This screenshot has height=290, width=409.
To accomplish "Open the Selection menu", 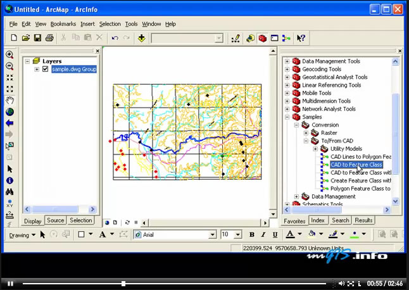I will [110, 24].
